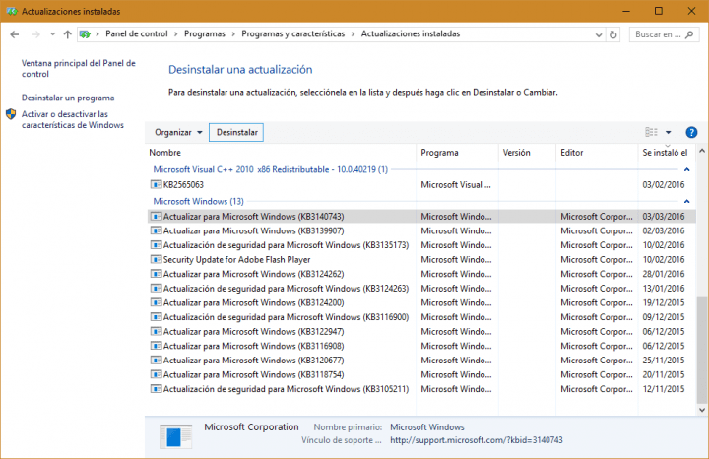The image size is (709, 459).
Task: Click the scrollbar down arrow
Action: pos(702,410)
